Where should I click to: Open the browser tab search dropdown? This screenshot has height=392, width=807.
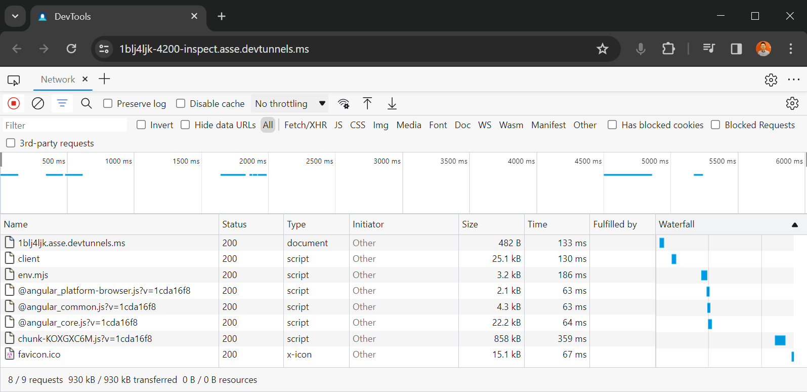coord(15,16)
